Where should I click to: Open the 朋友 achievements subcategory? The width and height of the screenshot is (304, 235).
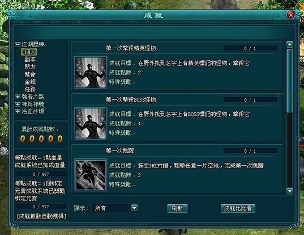point(30,66)
